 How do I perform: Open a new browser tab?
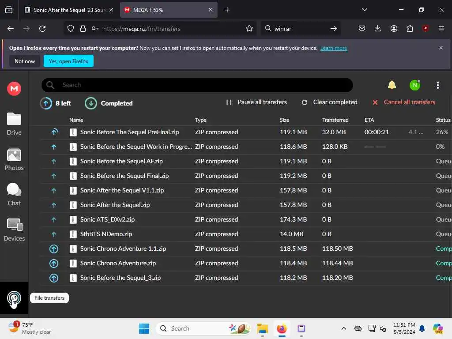(x=227, y=10)
